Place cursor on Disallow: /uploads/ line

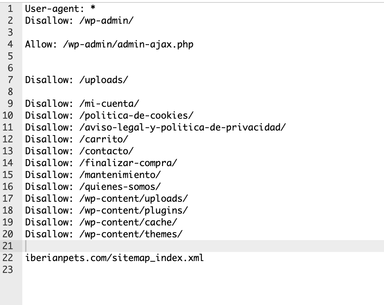click(77, 80)
